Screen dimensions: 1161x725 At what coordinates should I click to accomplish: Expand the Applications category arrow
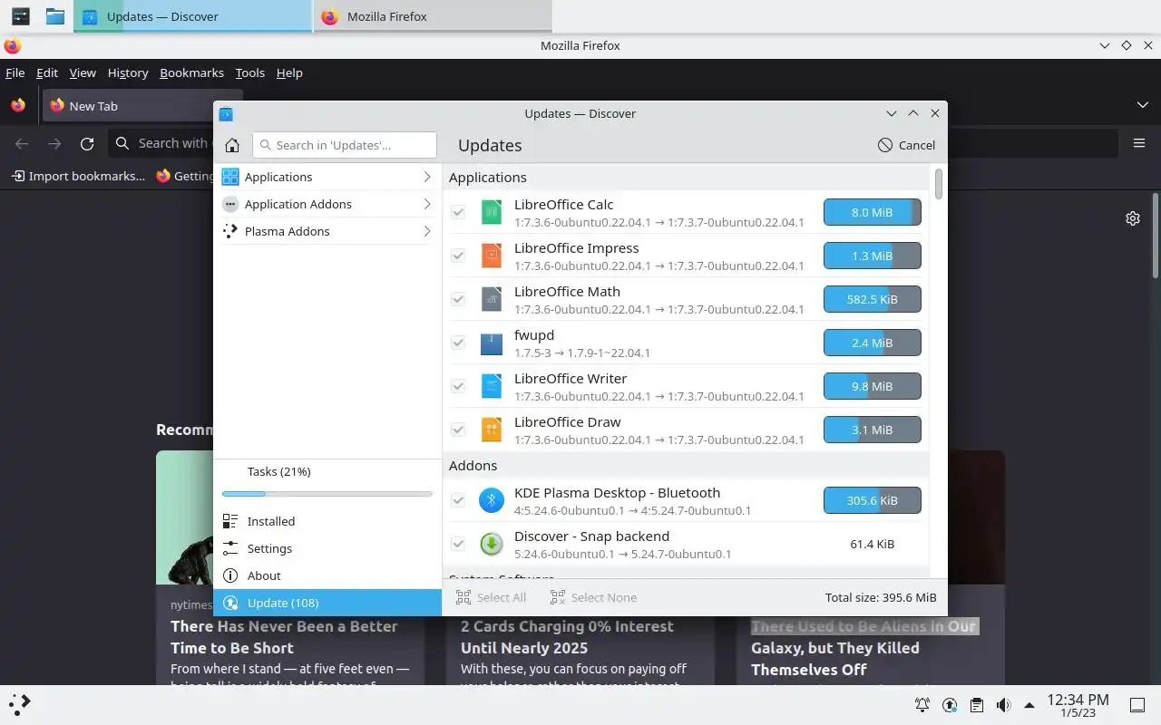click(426, 177)
